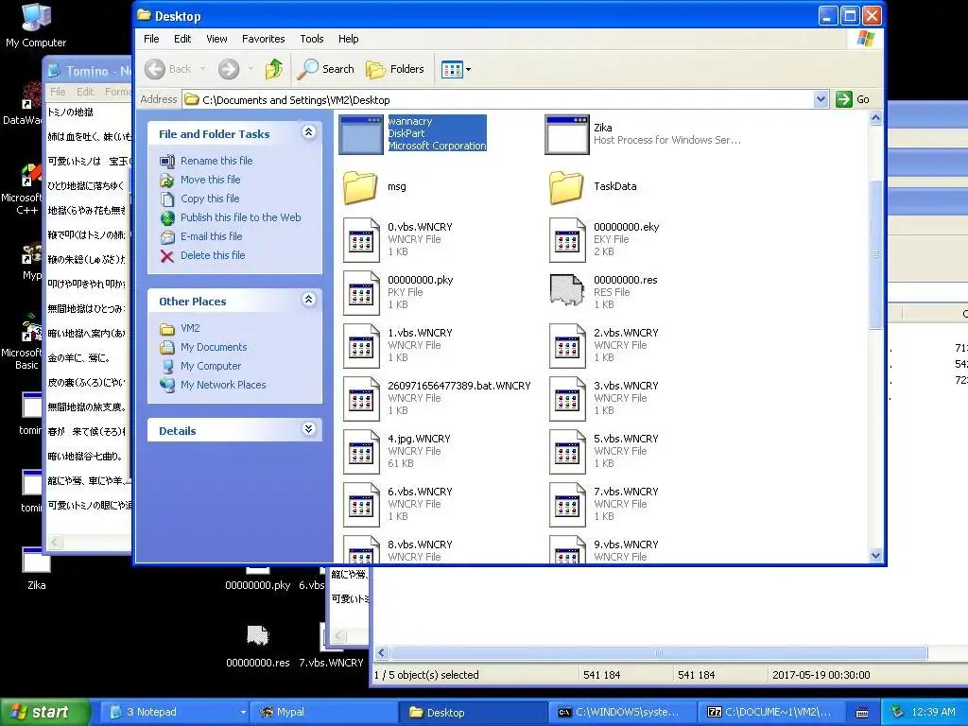Go to My Documents in Other Places
Screen dimensions: 968x726
coord(214,348)
